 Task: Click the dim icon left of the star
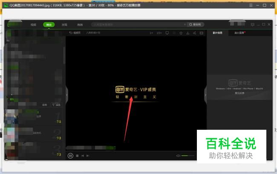point(174,33)
